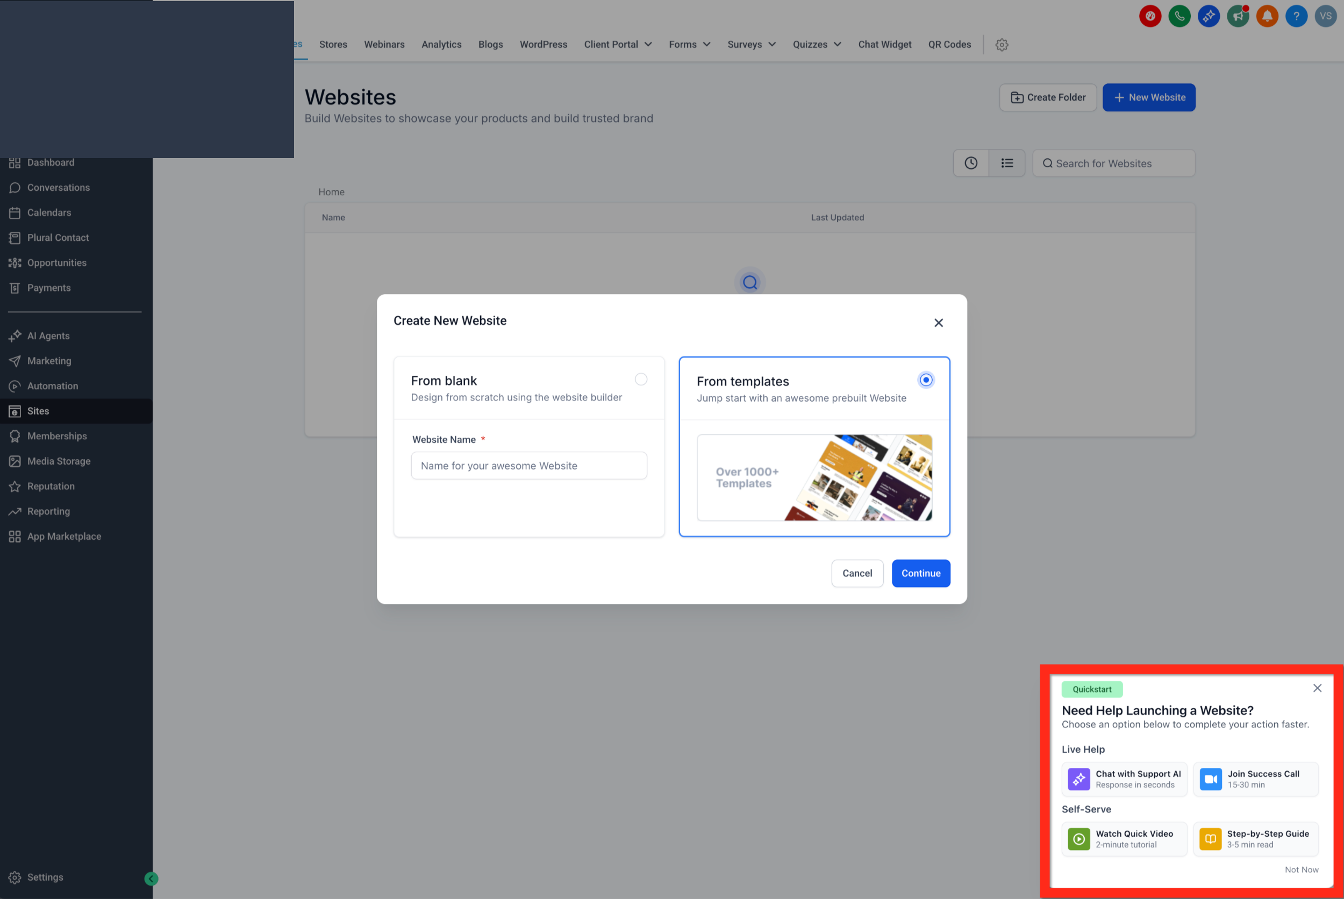This screenshot has width=1344, height=899.
Task: Expand the Forms dropdown menu
Action: (x=690, y=45)
